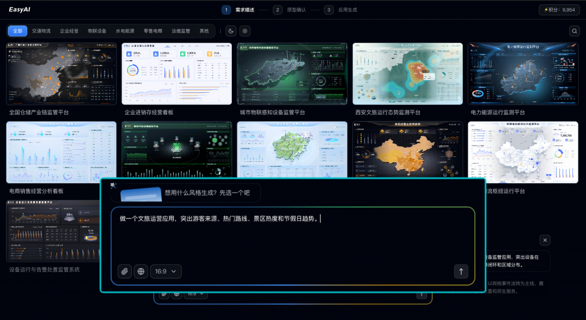Image resolution: width=586 pixels, height=320 pixels.
Task: Open the 16:9 aspect ratio dropdown
Action: pyautogui.click(x=166, y=272)
